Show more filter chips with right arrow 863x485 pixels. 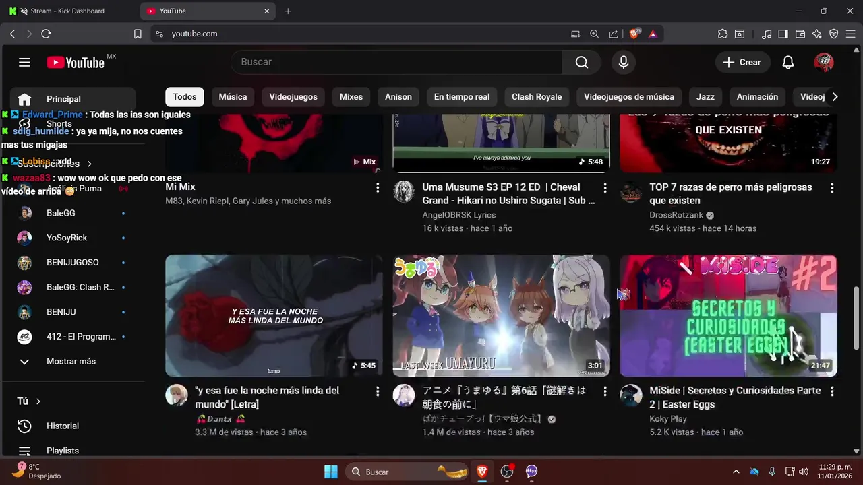(x=835, y=97)
